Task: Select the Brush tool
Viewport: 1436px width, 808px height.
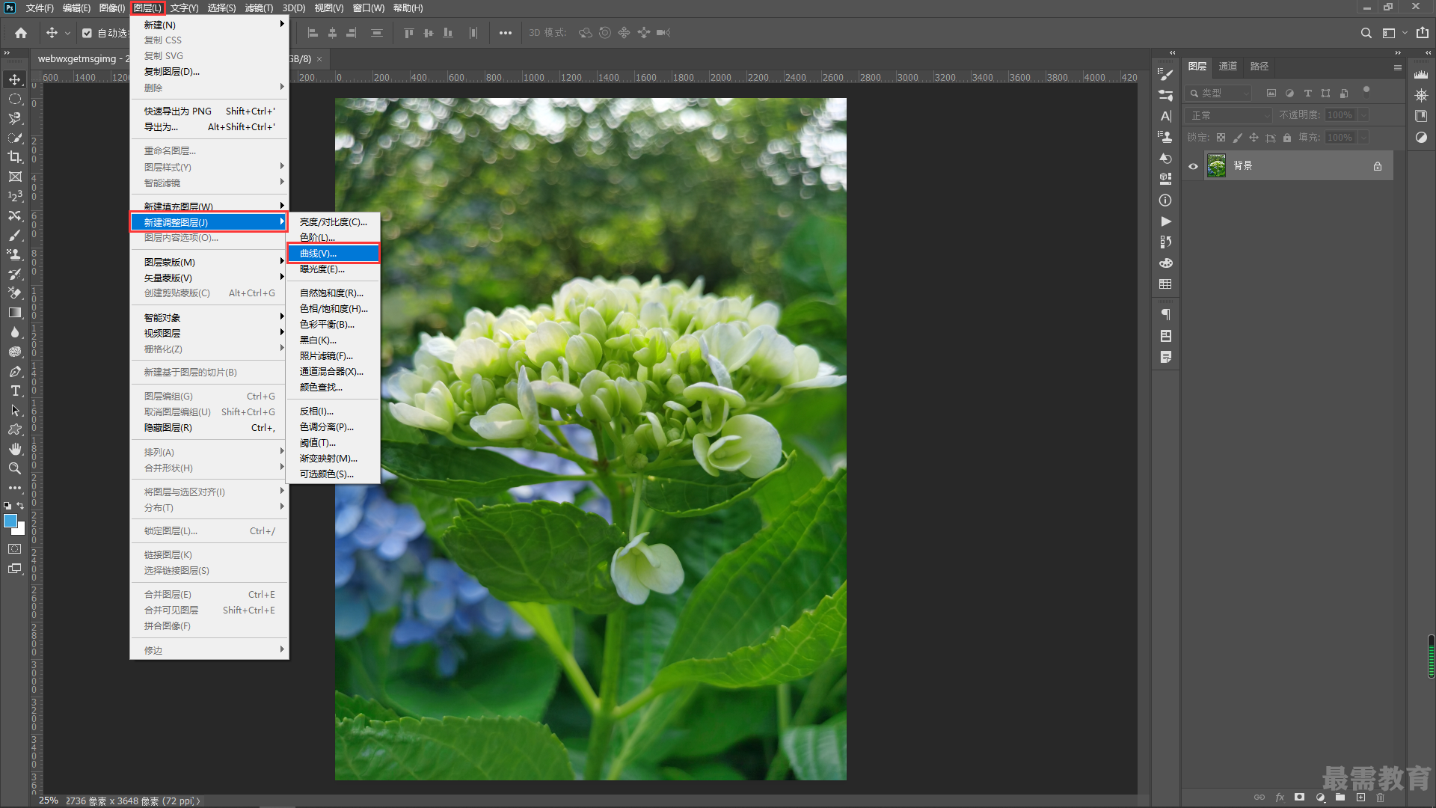Action: [15, 235]
